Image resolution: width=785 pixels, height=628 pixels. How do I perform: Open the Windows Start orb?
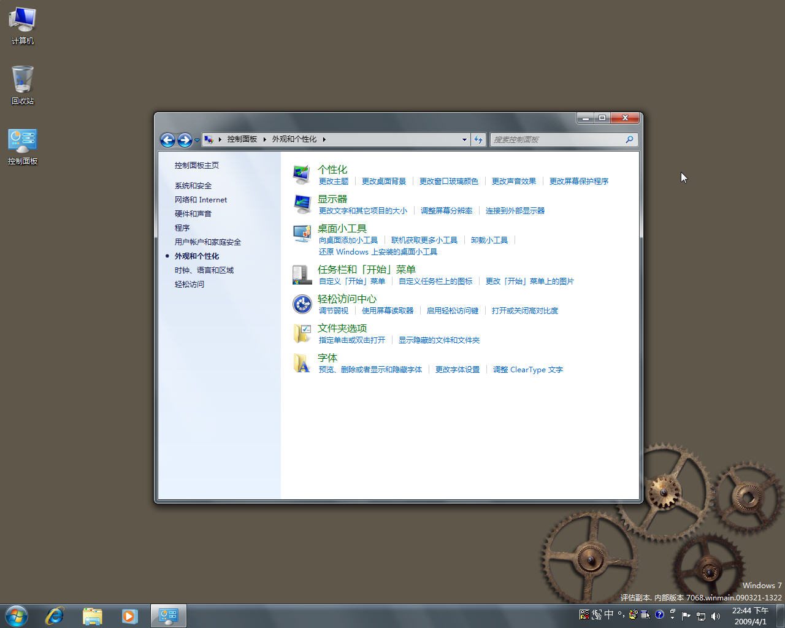[x=16, y=616]
